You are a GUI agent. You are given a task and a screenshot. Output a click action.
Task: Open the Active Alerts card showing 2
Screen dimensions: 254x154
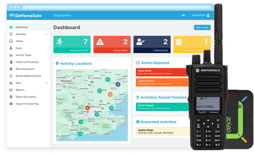point(112,44)
